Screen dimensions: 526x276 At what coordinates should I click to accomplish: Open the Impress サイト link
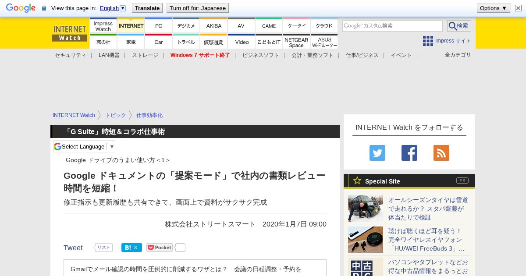click(453, 41)
